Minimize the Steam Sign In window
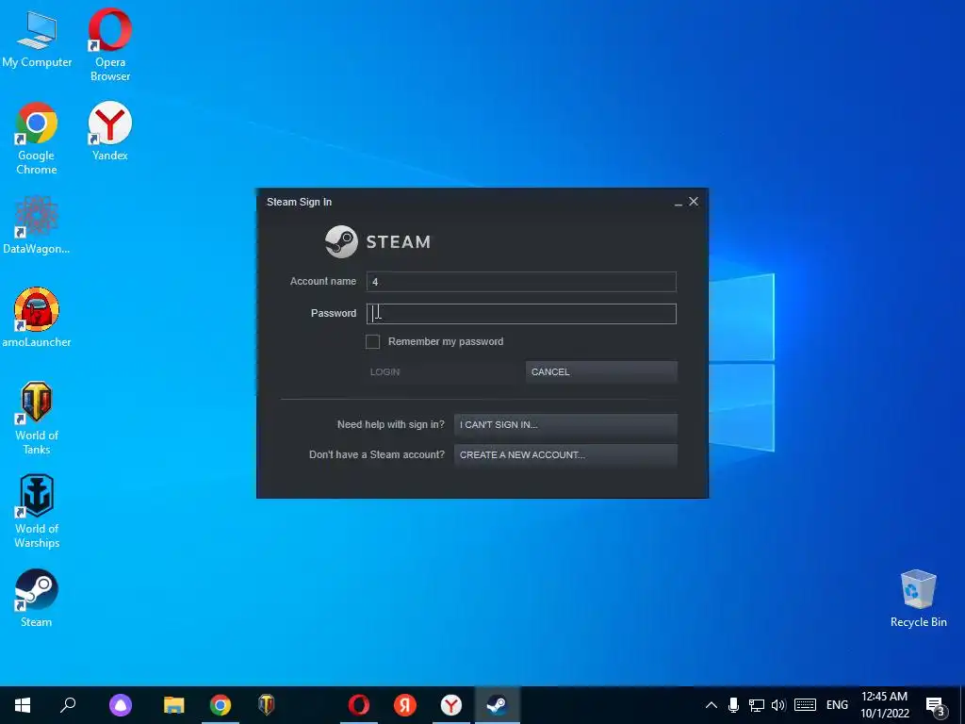The height and width of the screenshot is (724, 965). 679,202
